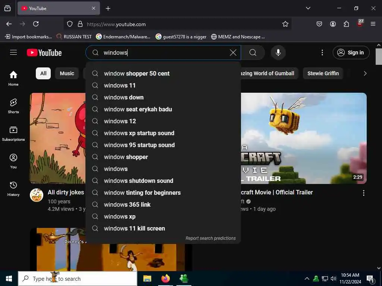Screen dimensions: 382x286
Task: Reload the page
Action: click(x=36, y=24)
